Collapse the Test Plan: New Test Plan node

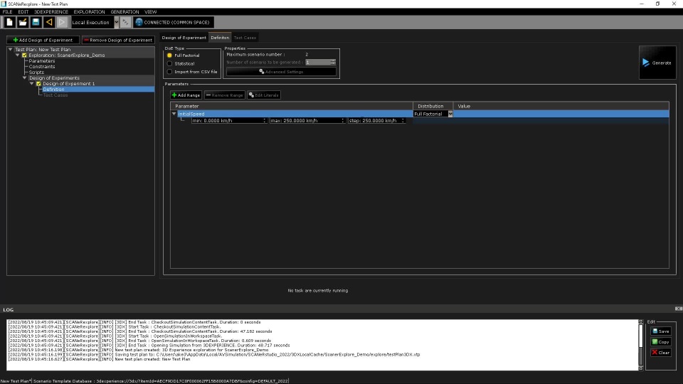(x=11, y=50)
